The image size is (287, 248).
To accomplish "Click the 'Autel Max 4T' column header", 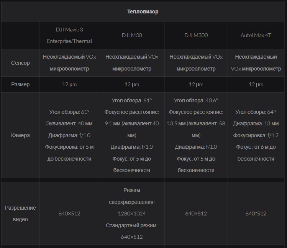I will [256, 35].
